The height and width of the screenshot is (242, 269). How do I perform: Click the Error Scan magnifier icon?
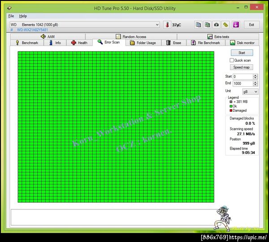(100, 42)
